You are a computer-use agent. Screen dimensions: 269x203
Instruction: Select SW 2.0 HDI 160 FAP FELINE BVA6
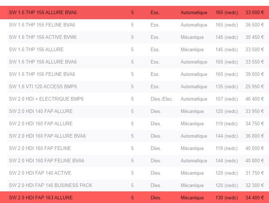click(47, 161)
